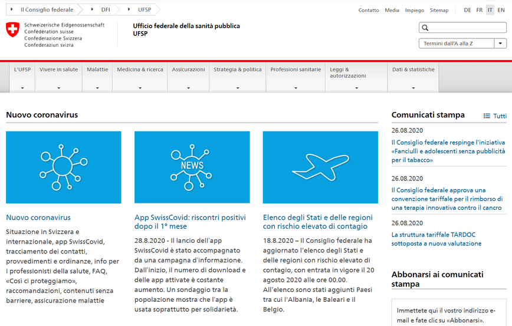Click the Swiss Confederation coat of arms logo
The height and width of the screenshot is (326, 512).
coord(13,29)
